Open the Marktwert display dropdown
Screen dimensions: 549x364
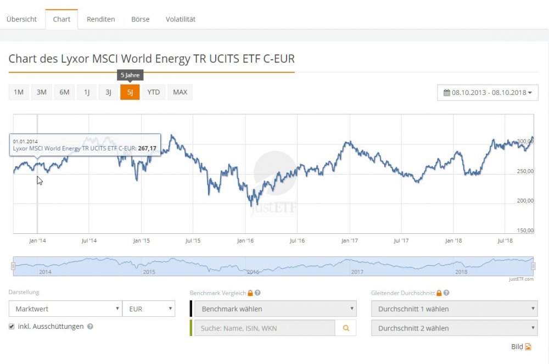(65, 309)
